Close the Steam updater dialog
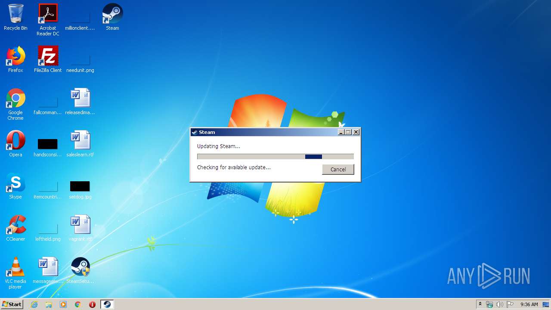551x310 pixels. pos(356,132)
